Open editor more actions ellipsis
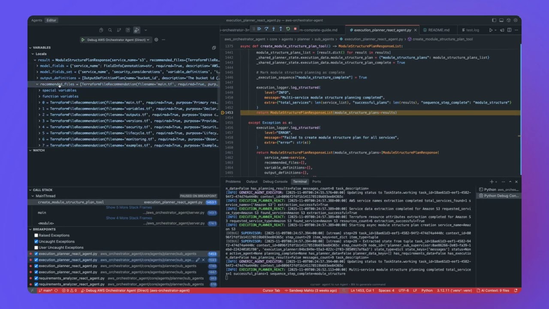This screenshot has width=549, height=309. 516,30
